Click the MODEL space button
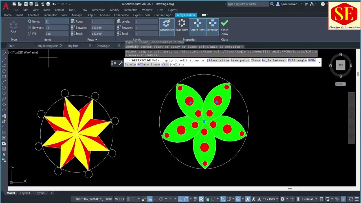 click(x=119, y=199)
